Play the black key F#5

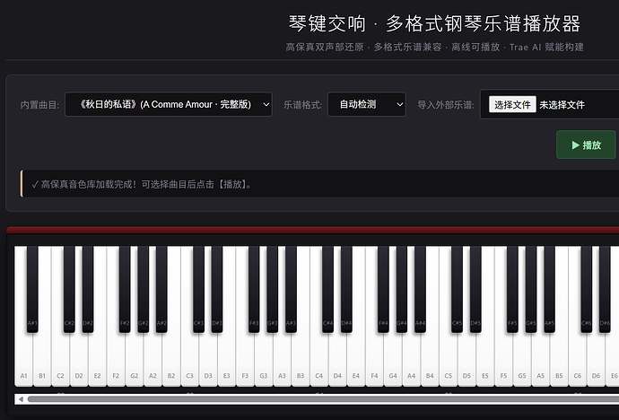point(512,289)
